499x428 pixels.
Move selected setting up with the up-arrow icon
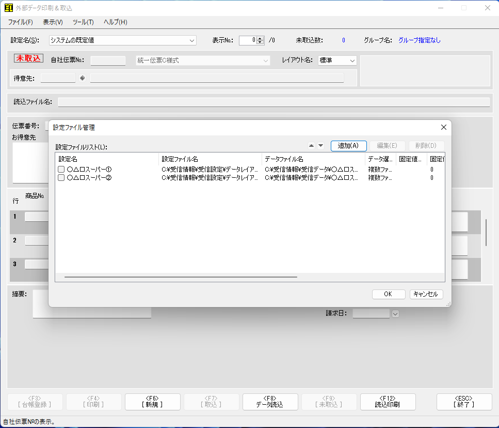[x=311, y=146]
